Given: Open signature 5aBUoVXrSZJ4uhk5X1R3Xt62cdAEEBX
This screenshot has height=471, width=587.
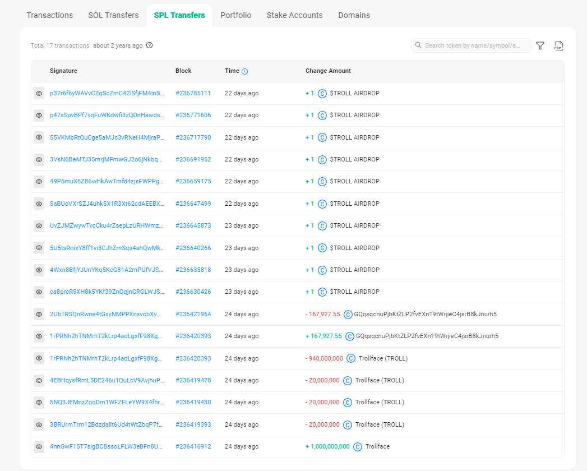Looking at the screenshot, I should point(107,204).
